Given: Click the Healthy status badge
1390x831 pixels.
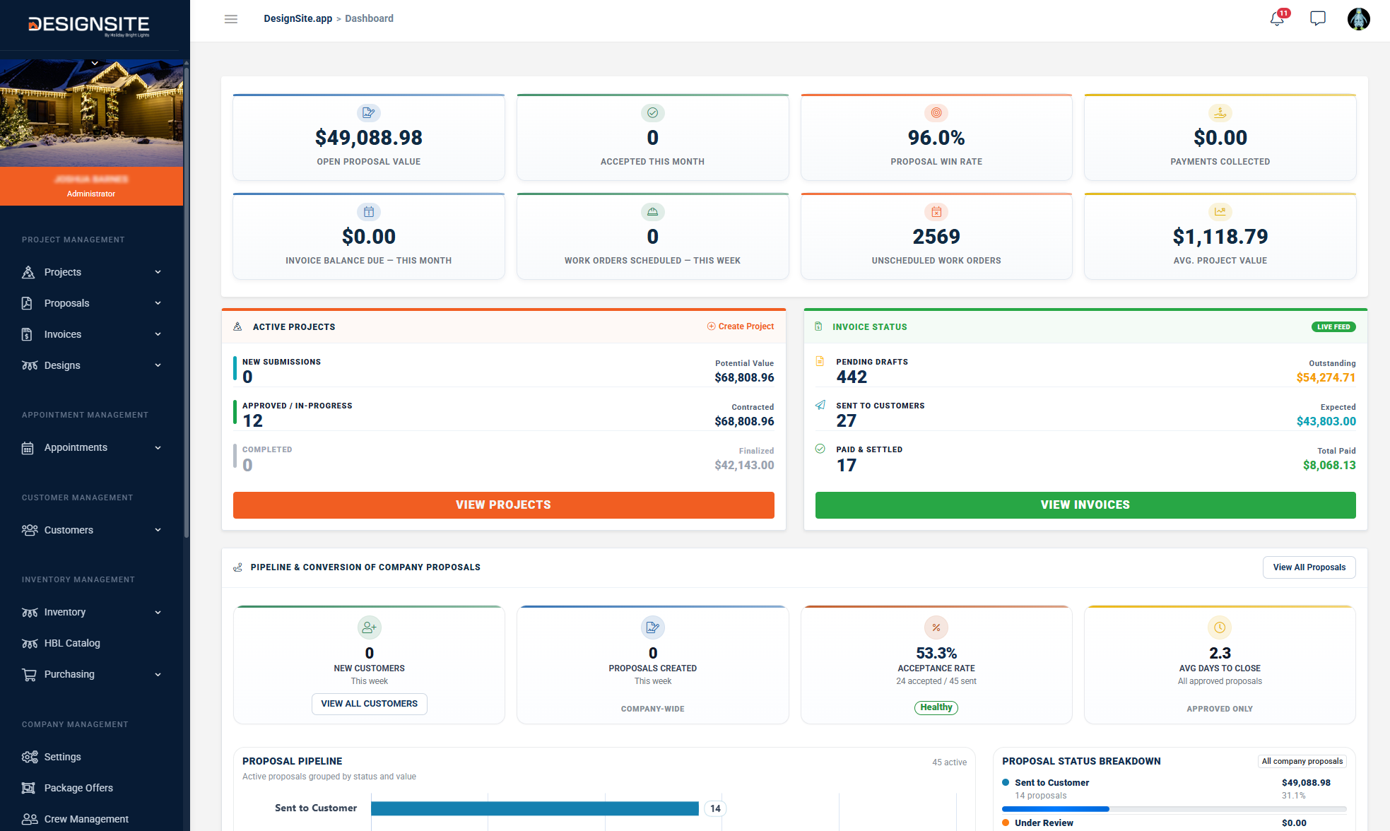Looking at the screenshot, I should pyautogui.click(x=936, y=707).
